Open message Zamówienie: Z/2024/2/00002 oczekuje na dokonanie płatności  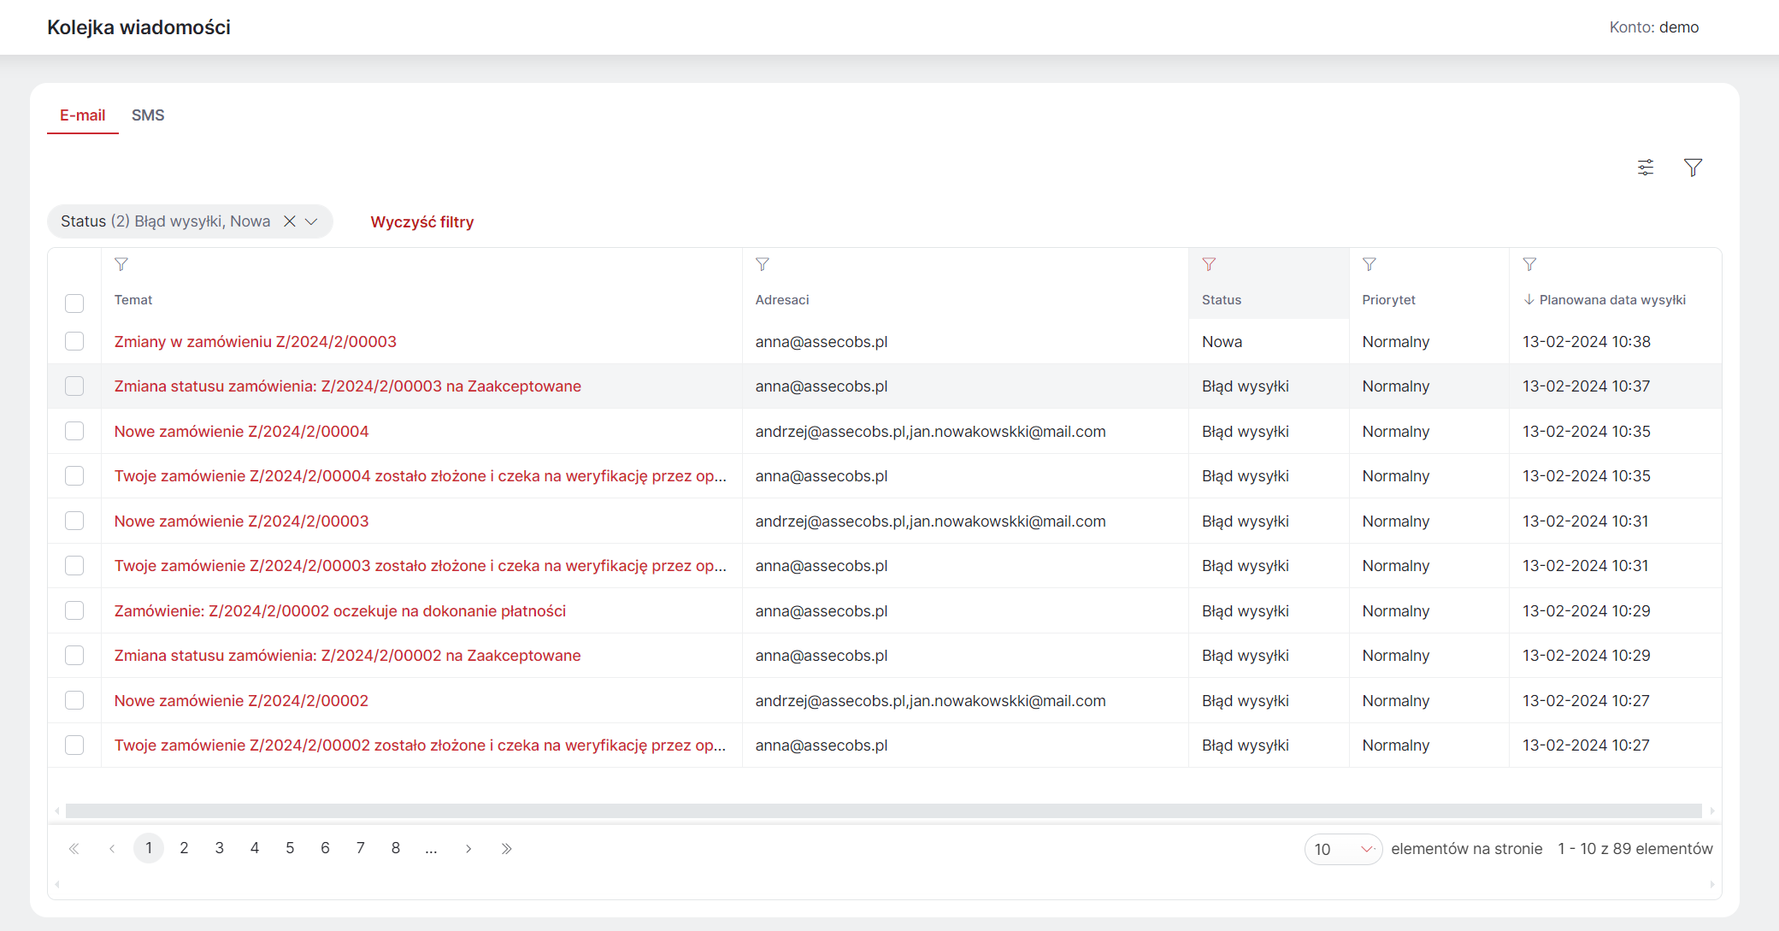point(340,611)
